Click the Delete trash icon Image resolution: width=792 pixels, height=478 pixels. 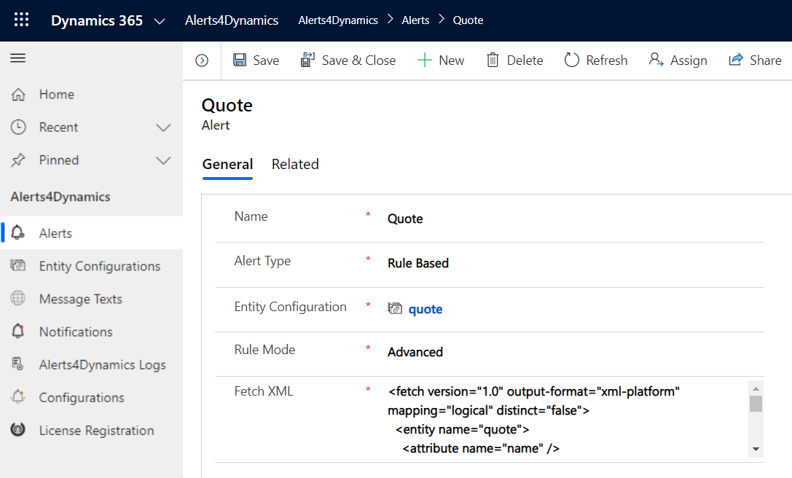[x=492, y=60]
